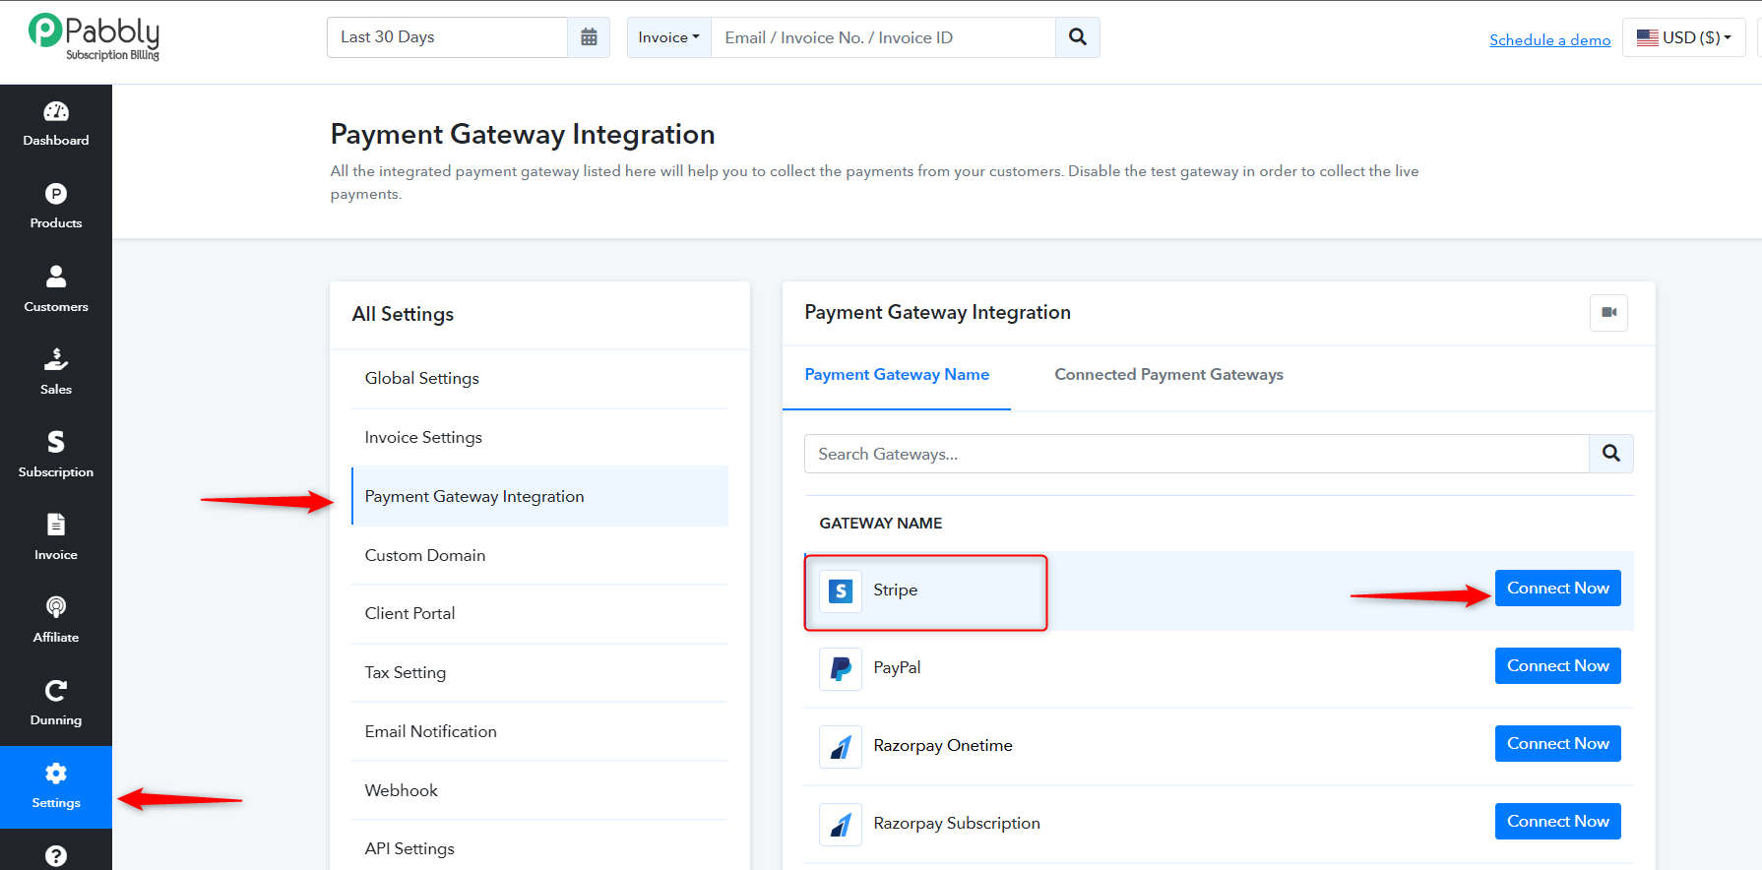Screen dimensions: 1762x870
Task: Select Payment Gateway Integration settings item
Action: [539, 497]
